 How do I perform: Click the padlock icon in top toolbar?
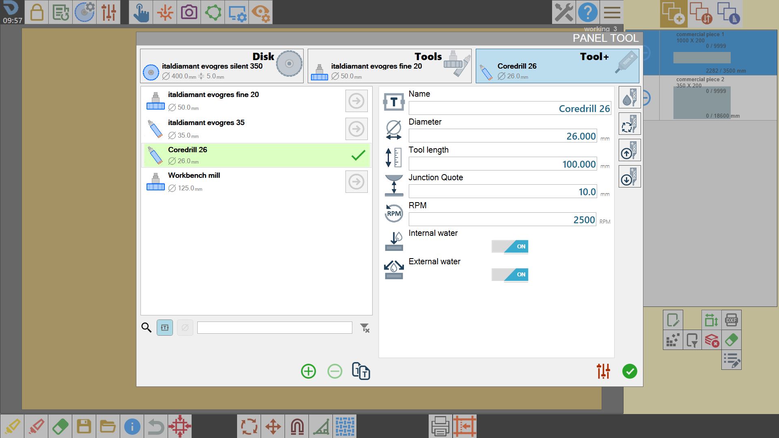click(x=37, y=12)
